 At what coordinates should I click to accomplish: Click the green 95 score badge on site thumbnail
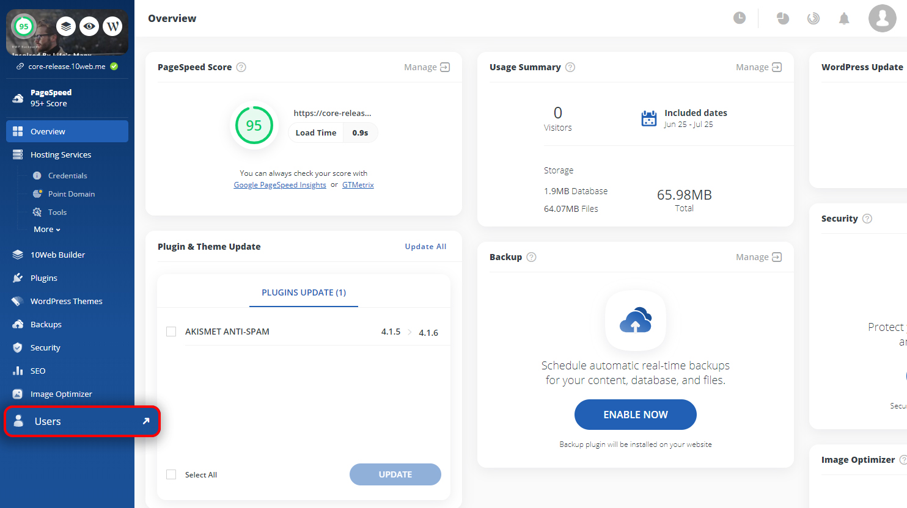tap(24, 26)
